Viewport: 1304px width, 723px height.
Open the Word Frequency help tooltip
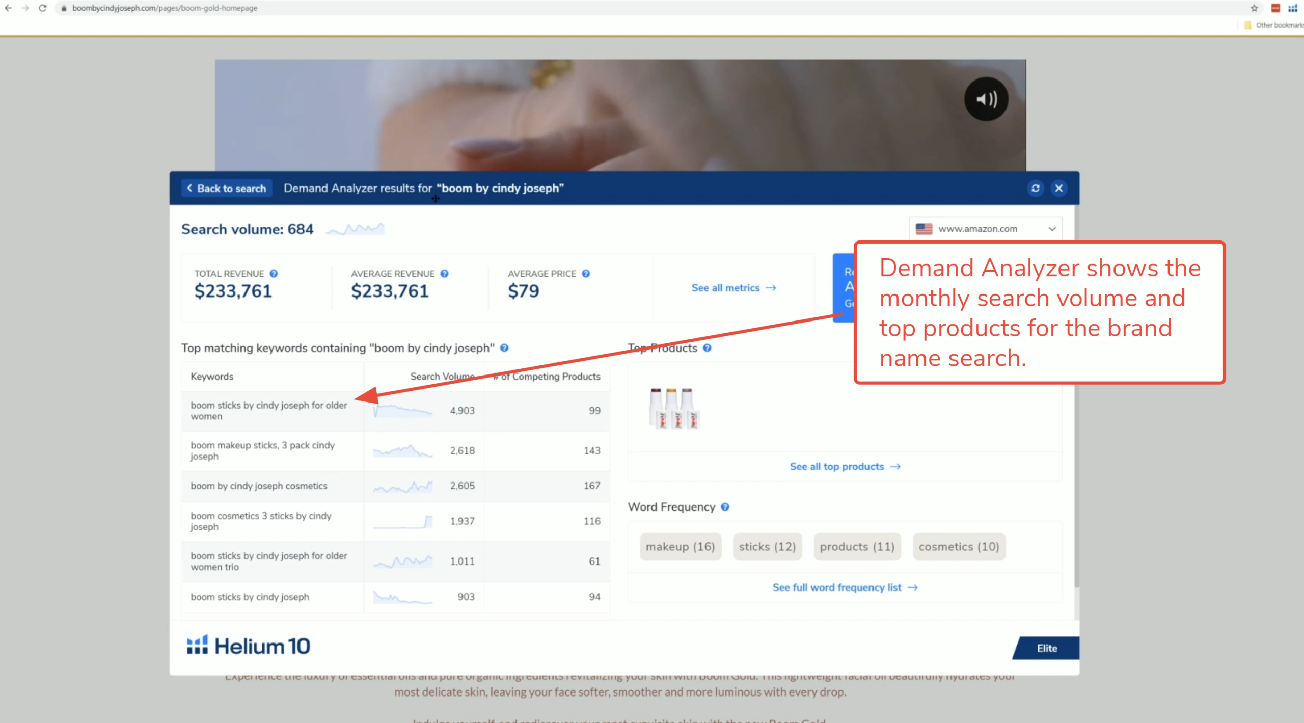pyautogui.click(x=725, y=506)
